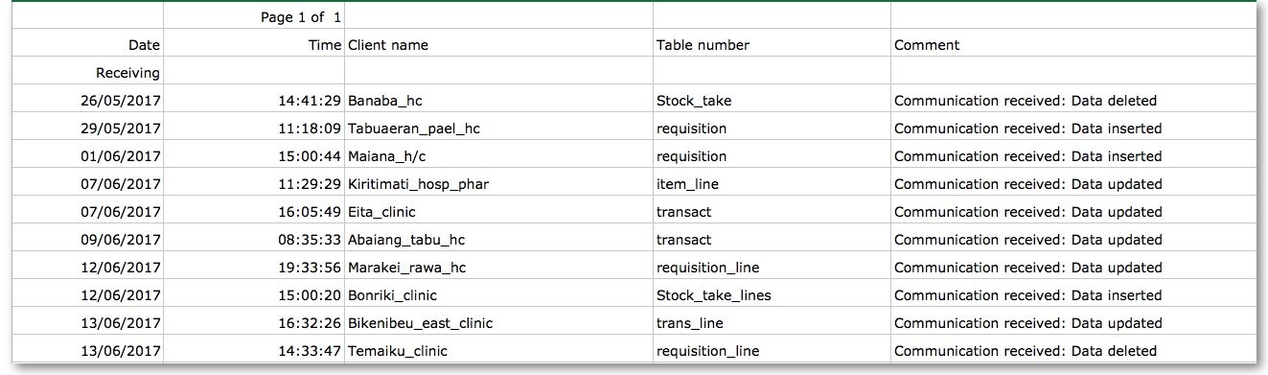Image resolution: width=1268 pixels, height=375 pixels.
Task: Select the Stock_take_lines cell
Action: [x=772, y=295]
